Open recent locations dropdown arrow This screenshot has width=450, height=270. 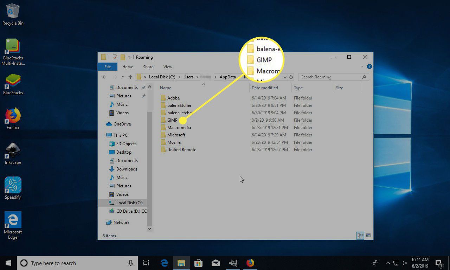(123, 77)
